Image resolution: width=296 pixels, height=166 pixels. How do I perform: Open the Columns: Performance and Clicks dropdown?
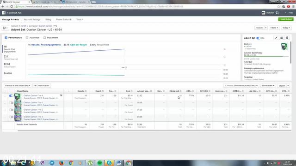(x=241, y=86)
